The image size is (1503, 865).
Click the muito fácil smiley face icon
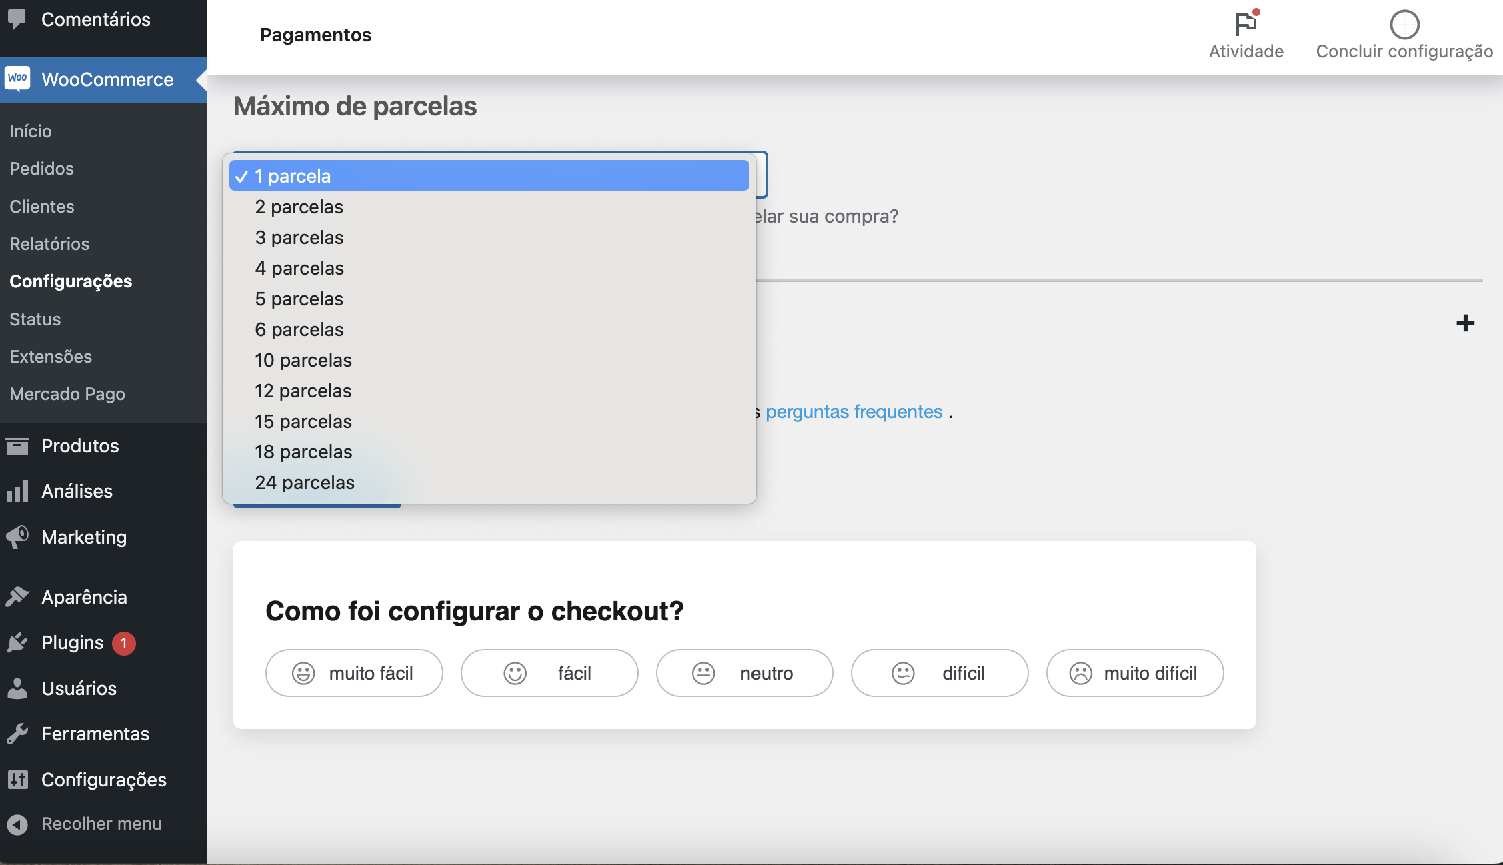click(x=303, y=673)
